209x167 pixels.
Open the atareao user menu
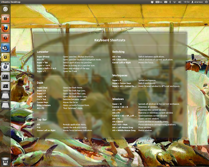197,2
